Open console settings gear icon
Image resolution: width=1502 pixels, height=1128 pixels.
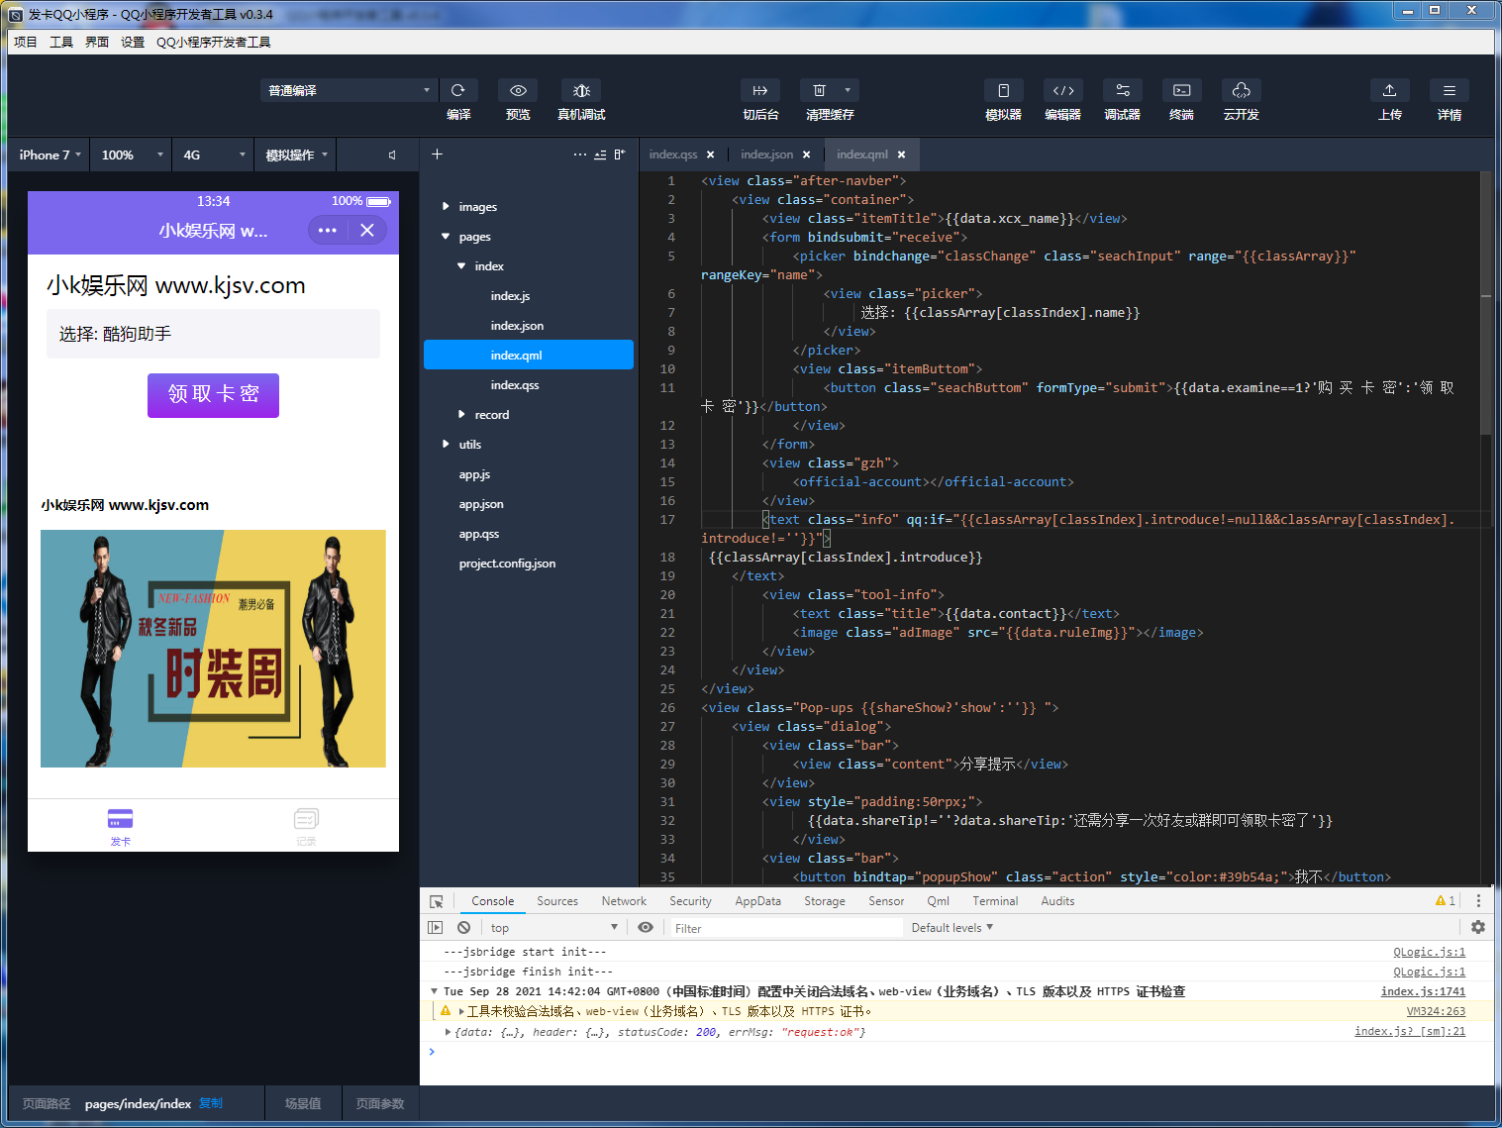[1477, 928]
